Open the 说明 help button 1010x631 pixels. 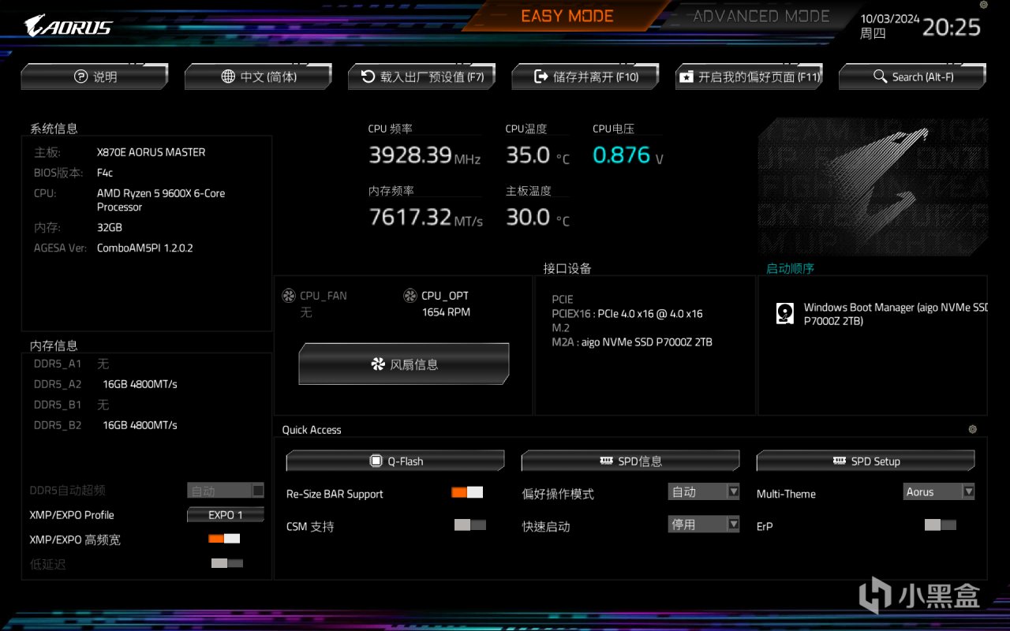coord(95,77)
